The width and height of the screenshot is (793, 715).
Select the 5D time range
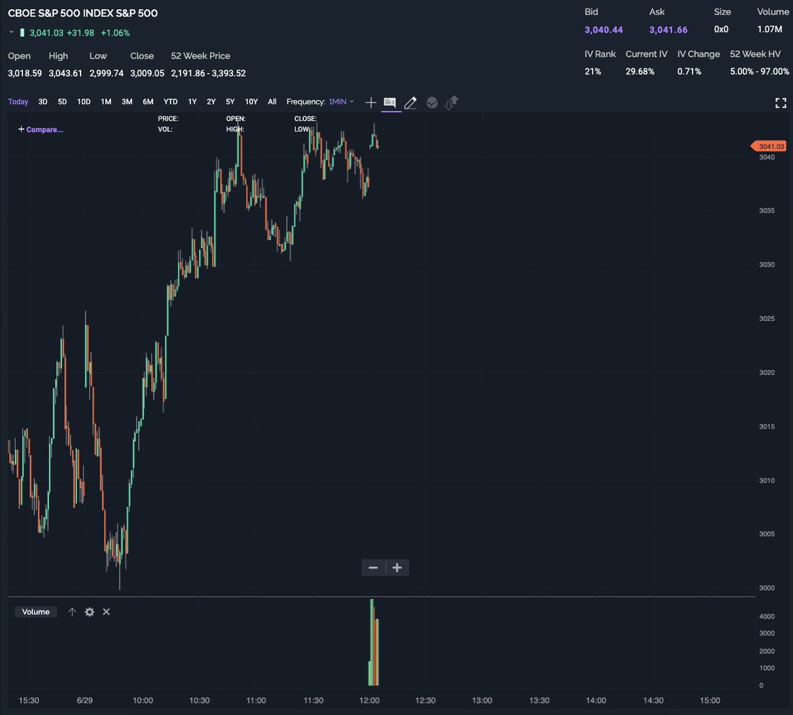(62, 102)
